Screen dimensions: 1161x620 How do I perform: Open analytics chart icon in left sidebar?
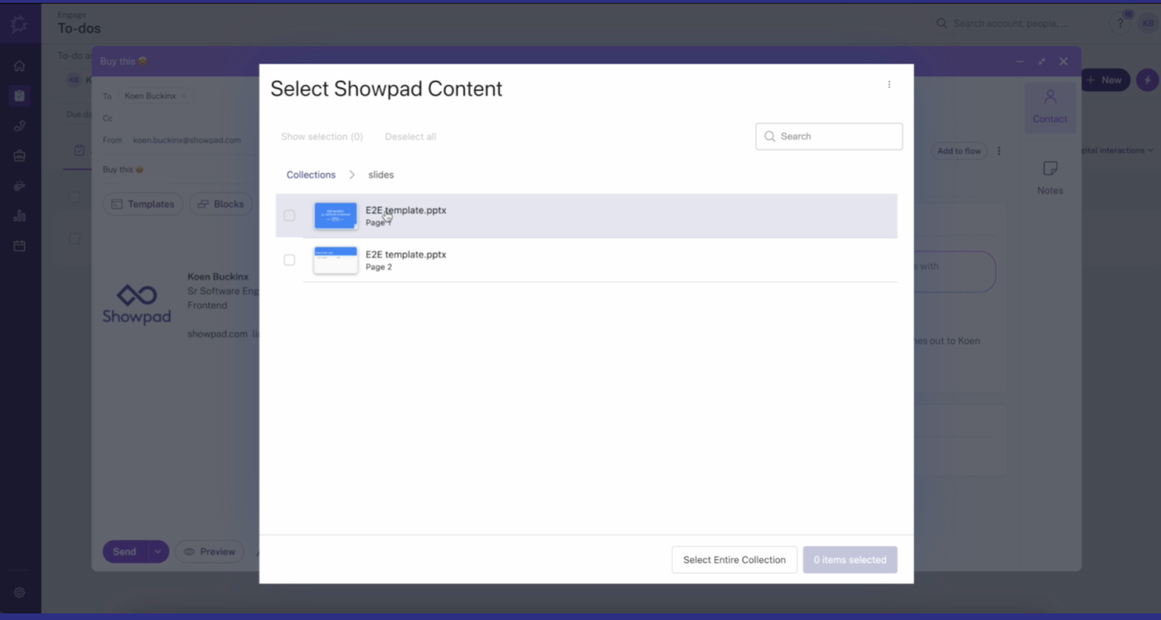(19, 216)
